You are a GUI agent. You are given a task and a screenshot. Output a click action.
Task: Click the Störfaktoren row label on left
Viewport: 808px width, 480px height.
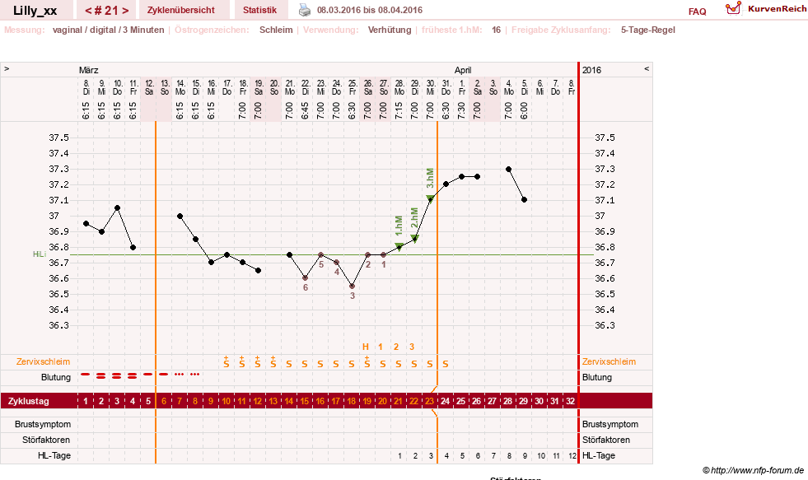click(46, 440)
